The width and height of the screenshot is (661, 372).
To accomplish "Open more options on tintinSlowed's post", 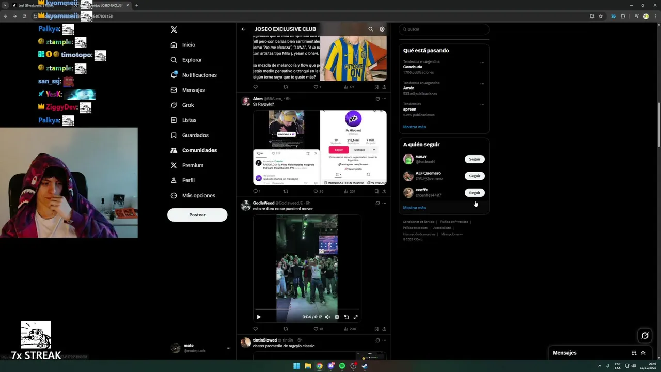I will tap(384, 340).
